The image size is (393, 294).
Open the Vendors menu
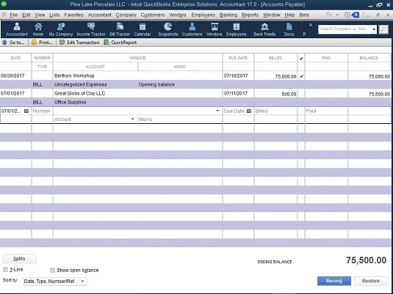tap(178, 15)
